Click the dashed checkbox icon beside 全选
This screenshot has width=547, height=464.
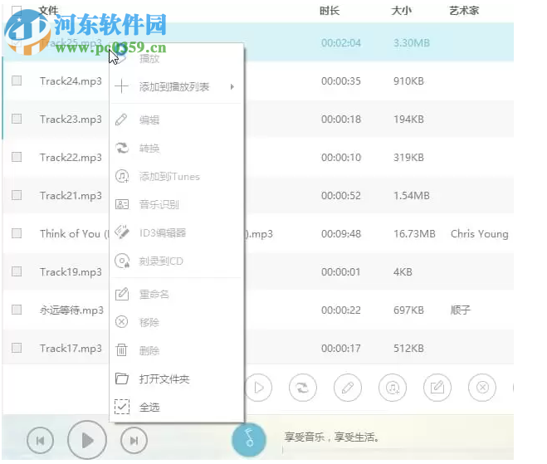point(122,407)
